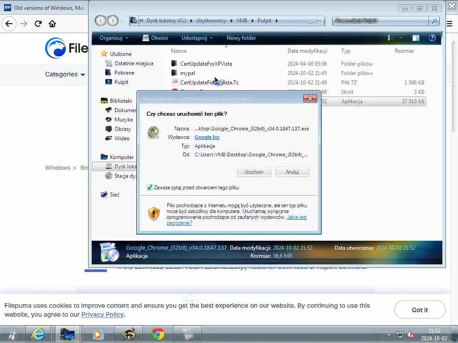Open the Privacy Policy link
Image resolution: width=458 pixels, height=343 pixels.
102,315
